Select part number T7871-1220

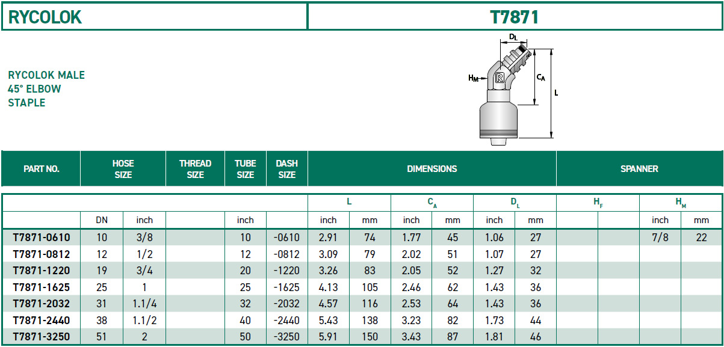(41, 271)
